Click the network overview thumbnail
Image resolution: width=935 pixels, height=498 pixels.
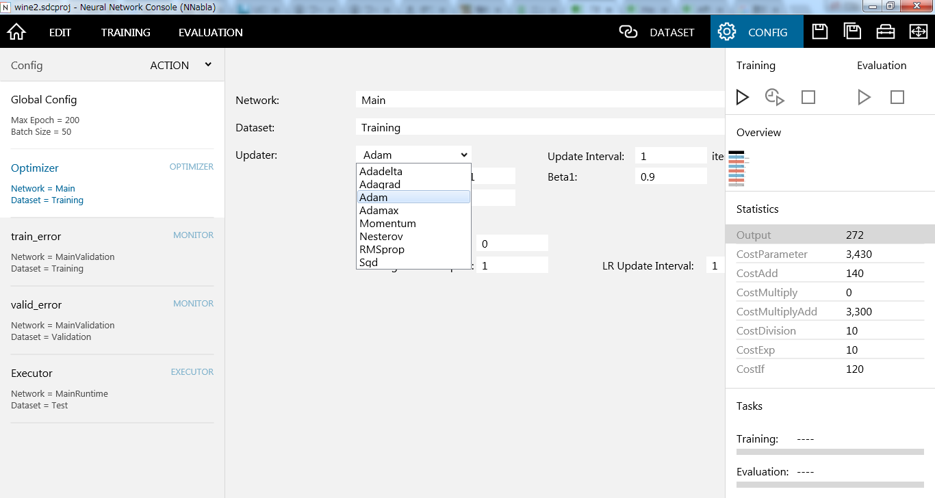(x=737, y=168)
